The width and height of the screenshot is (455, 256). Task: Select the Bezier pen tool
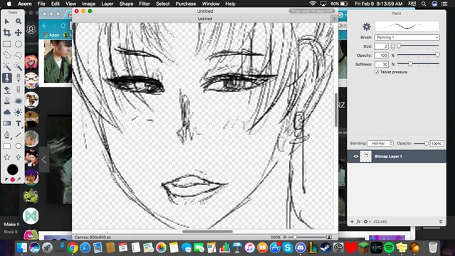pos(7,134)
